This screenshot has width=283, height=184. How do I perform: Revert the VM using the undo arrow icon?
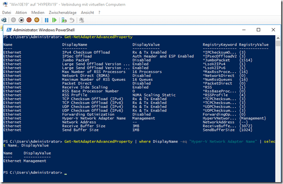[72, 20]
